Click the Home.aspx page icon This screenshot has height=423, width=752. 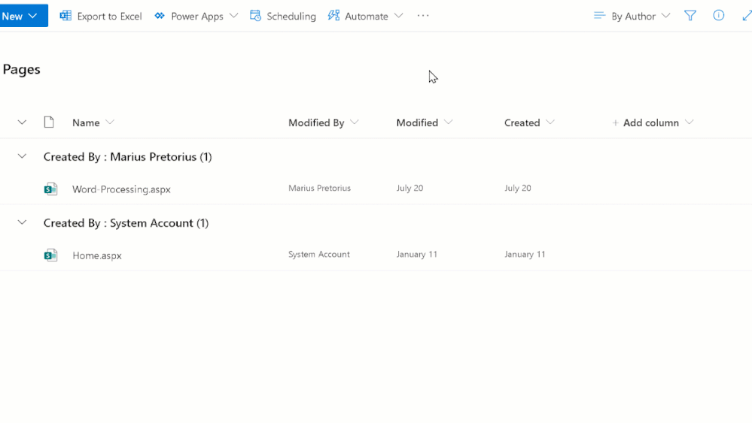(50, 255)
